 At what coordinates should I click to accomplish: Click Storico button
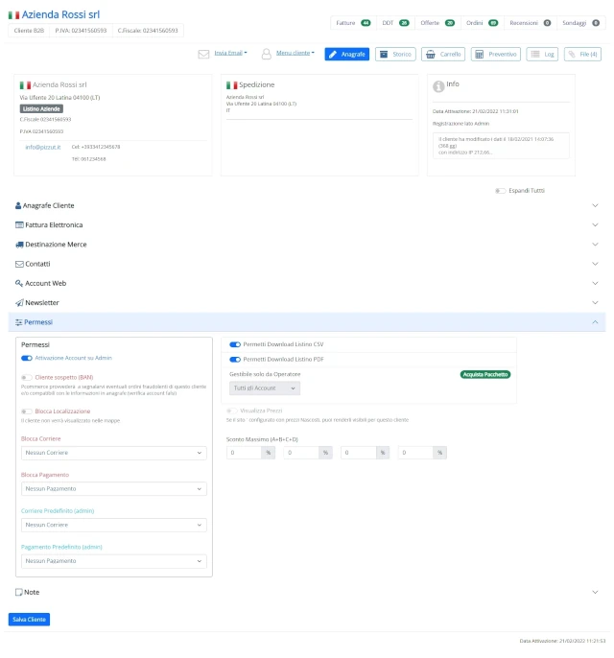point(395,54)
